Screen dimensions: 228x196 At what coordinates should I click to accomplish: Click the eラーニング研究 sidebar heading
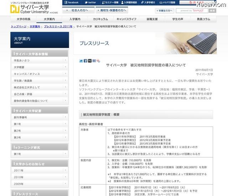click(40, 147)
